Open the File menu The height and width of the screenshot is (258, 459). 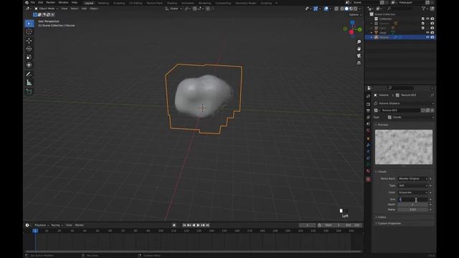tap(33, 3)
